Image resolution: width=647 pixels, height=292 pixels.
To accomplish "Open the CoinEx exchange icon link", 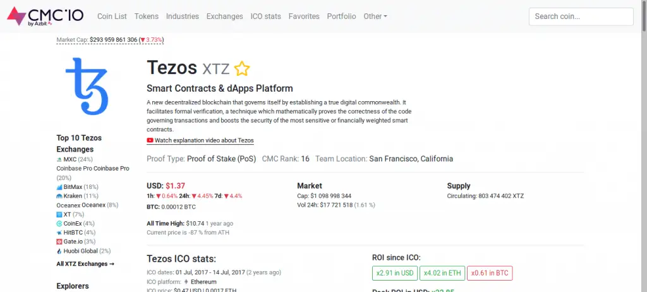I will (x=59, y=223).
